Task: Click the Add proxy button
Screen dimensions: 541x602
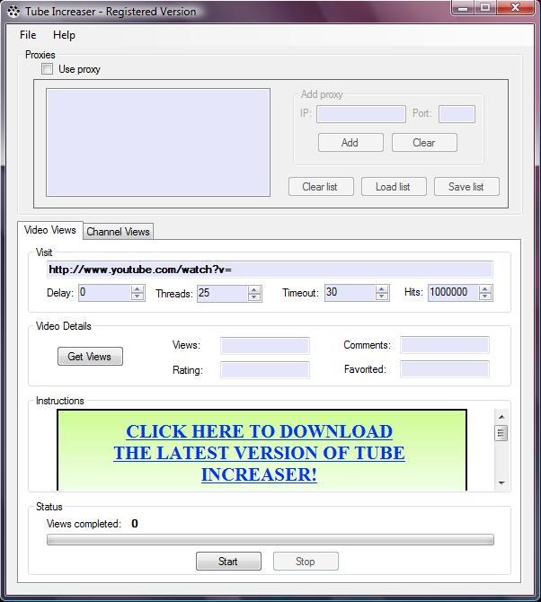Action: click(350, 143)
